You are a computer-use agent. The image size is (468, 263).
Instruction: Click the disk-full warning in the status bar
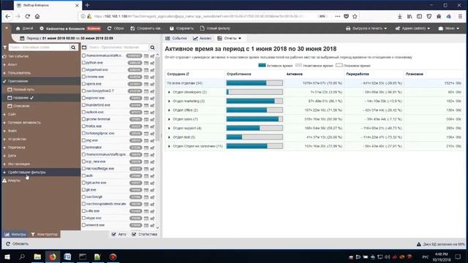(440, 244)
